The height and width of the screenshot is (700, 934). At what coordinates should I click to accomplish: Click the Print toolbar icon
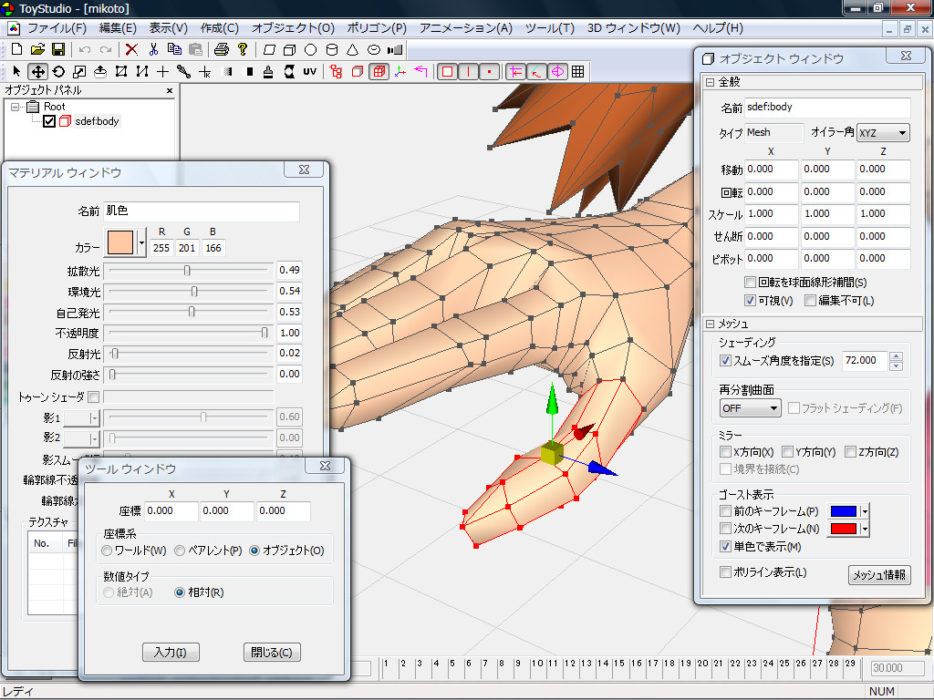[x=222, y=49]
